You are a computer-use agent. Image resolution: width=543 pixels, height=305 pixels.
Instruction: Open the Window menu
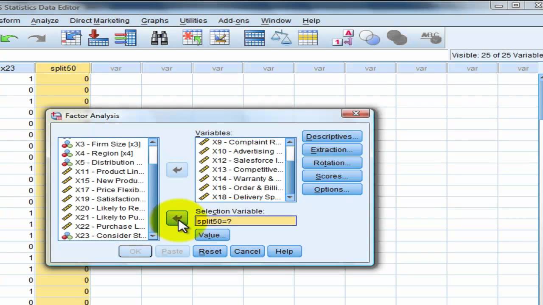click(x=276, y=20)
